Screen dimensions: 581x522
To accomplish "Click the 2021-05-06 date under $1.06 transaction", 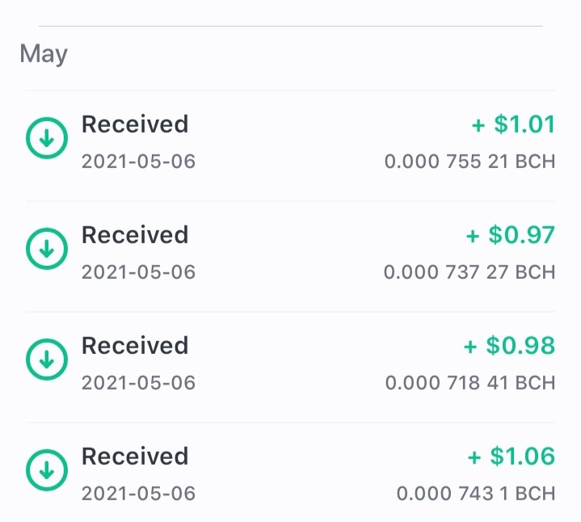I will [x=138, y=494].
